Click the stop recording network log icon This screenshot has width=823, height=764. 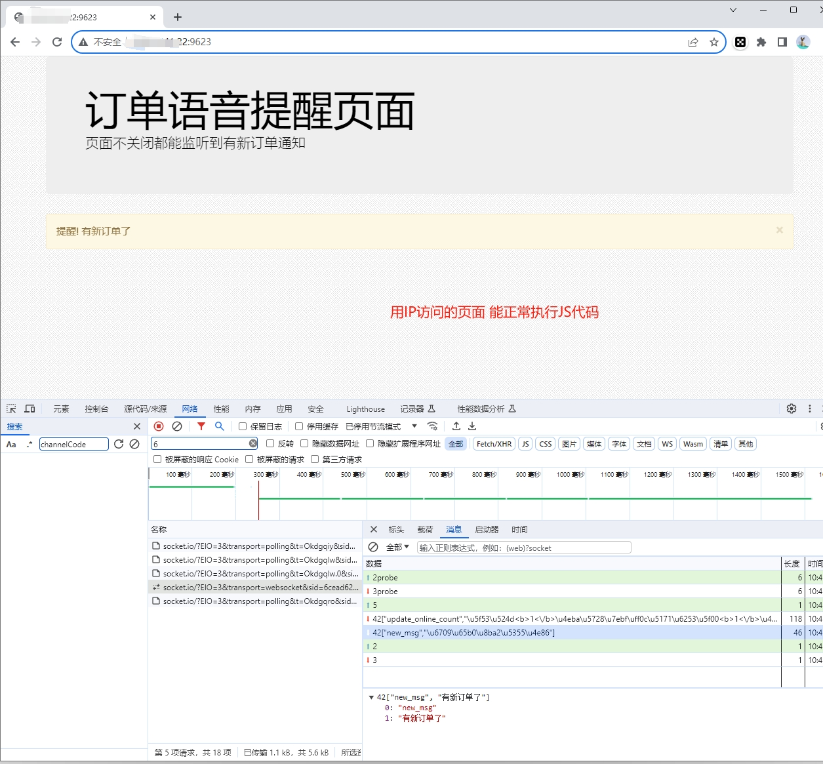coord(159,426)
